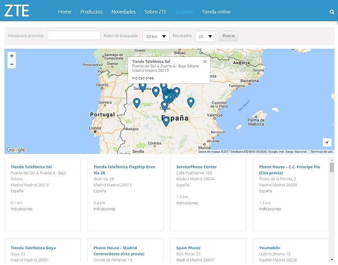This screenshot has height=265, width=338.
Task: Open Spain Phone store title
Action: pos(188,248)
